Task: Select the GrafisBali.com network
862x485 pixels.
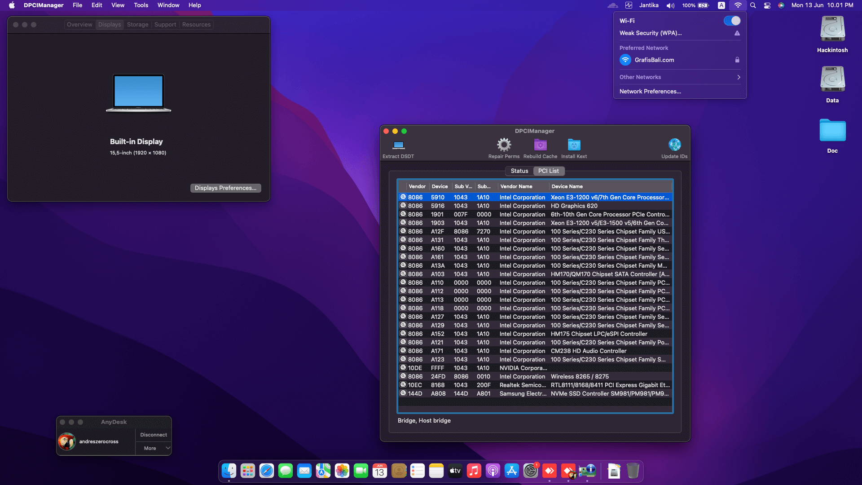Action: click(680, 60)
